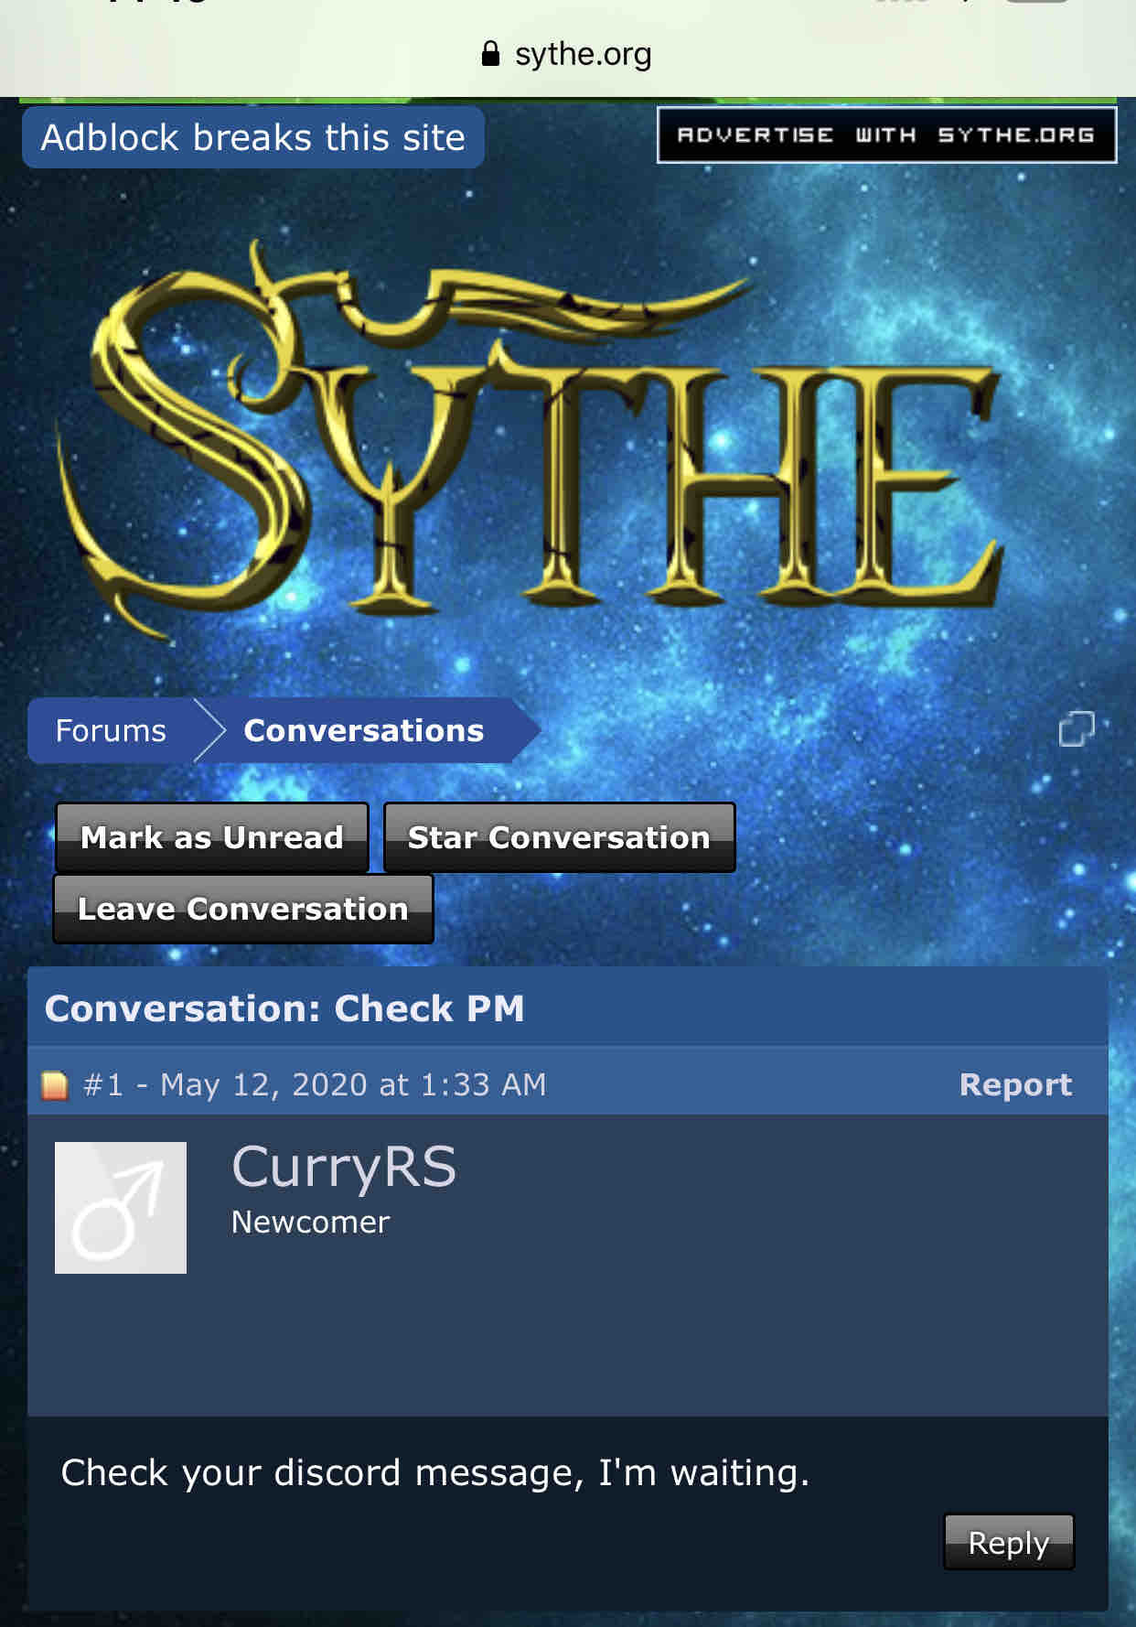Star Conversation button

coord(559,837)
